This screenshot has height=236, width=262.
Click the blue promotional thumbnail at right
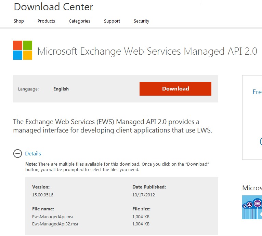click(252, 207)
